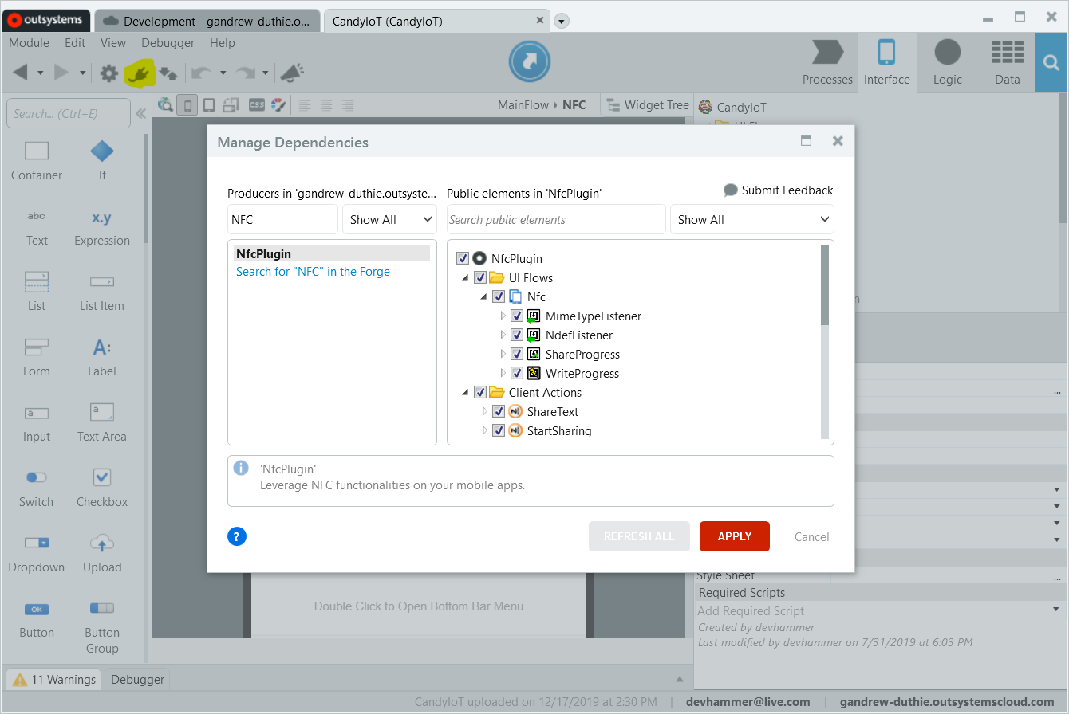This screenshot has width=1069, height=714.
Task: Uncheck the Nfc flow checkbox
Action: click(499, 296)
